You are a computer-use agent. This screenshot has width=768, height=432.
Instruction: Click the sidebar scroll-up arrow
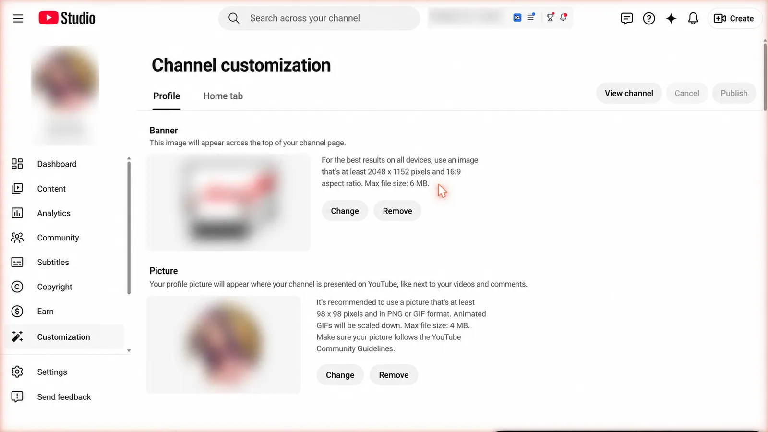click(x=129, y=158)
